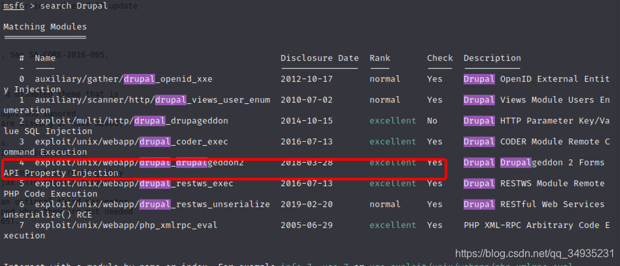Viewport: 620px width, 266px height.
Task: Click disclosure date 2019-02-20
Action: (x=307, y=205)
